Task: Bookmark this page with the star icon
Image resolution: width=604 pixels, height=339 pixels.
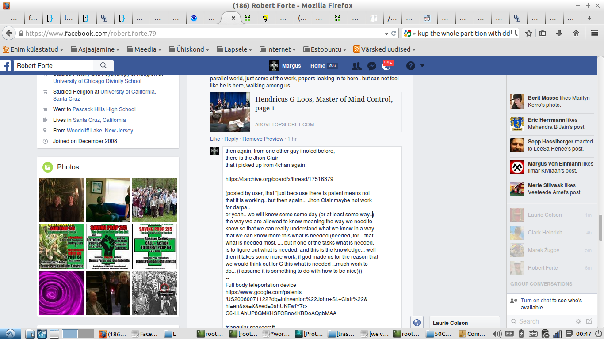Action: coord(529,34)
